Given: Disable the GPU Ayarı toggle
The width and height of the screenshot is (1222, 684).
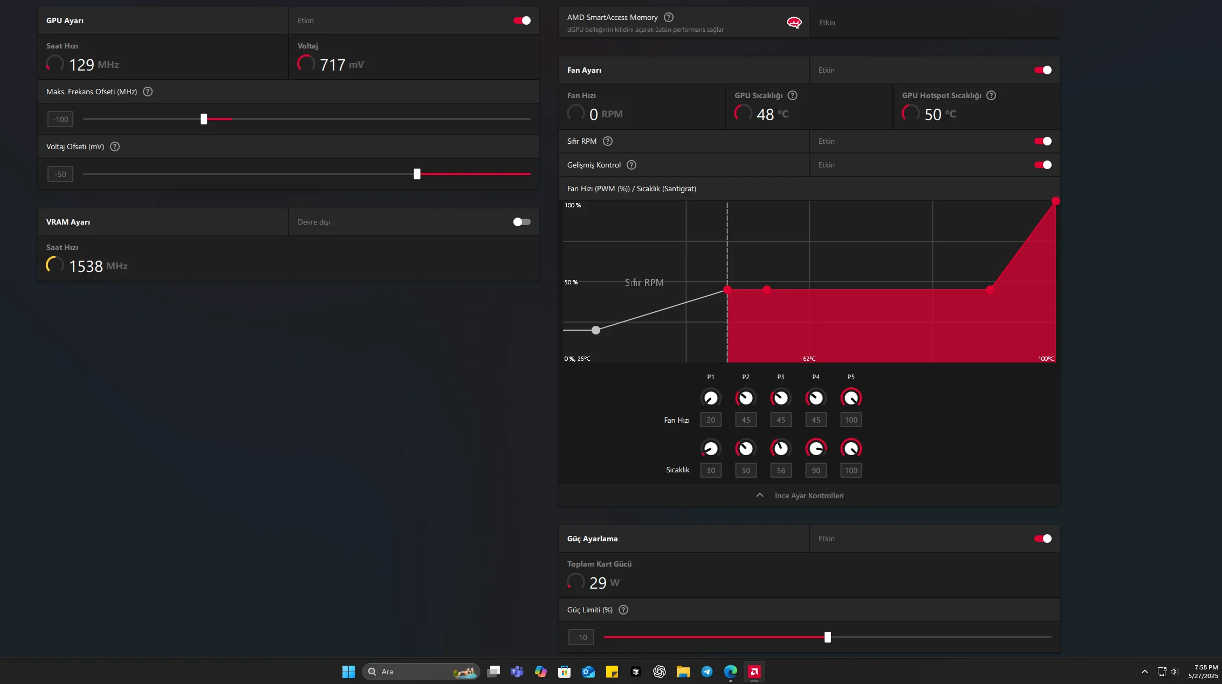Looking at the screenshot, I should (521, 20).
